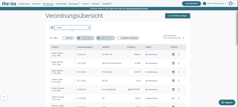Click the magnifier search icon

(52, 28)
